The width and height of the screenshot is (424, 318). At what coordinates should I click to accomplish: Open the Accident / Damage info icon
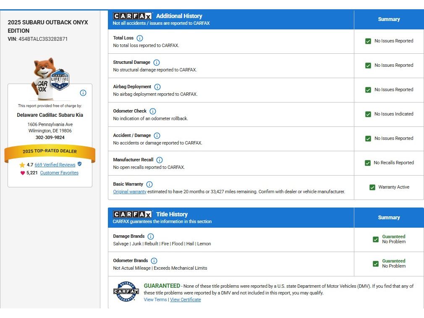pyautogui.click(x=157, y=136)
